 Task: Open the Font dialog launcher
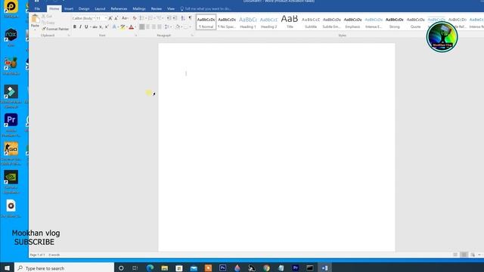(135, 36)
